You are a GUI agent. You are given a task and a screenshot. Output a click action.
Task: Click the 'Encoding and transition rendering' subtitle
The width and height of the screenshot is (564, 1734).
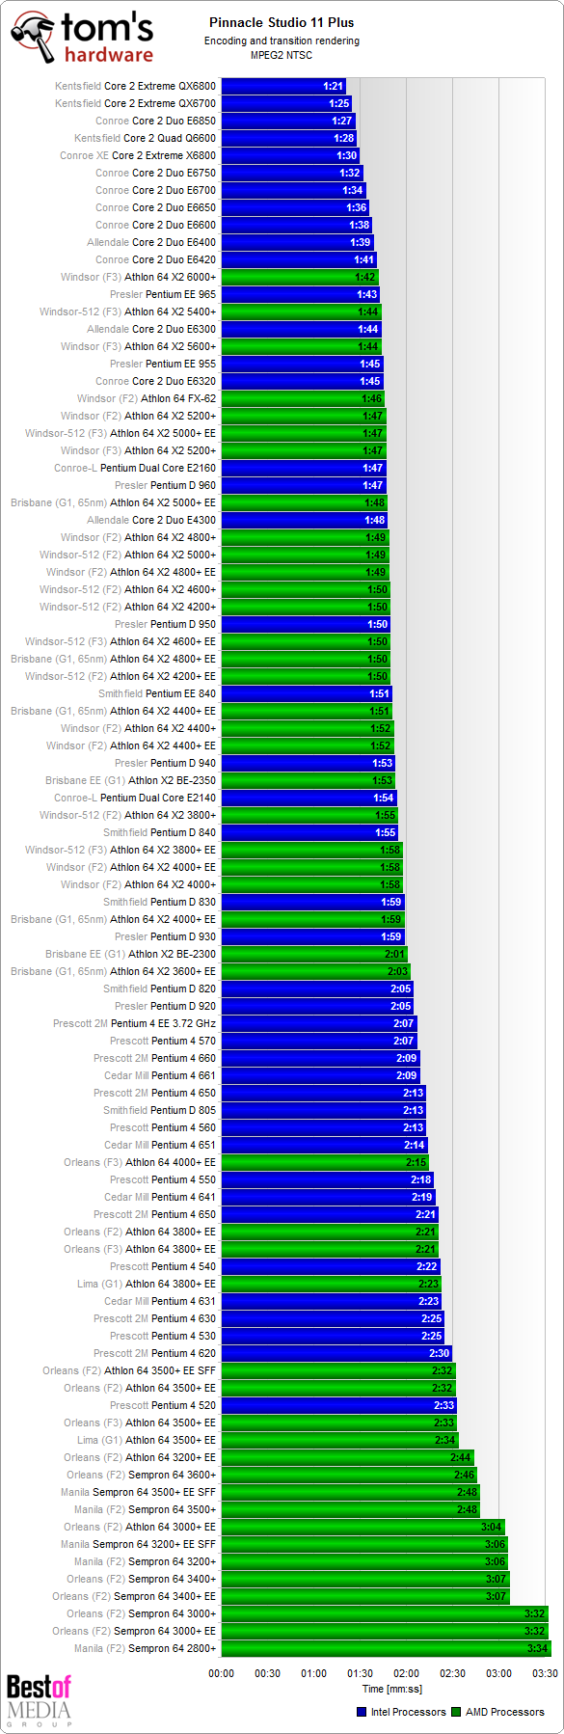[282, 41]
